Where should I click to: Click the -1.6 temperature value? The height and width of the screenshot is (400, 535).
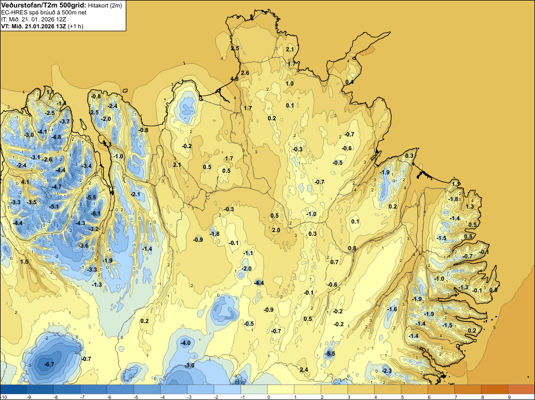(392, 309)
